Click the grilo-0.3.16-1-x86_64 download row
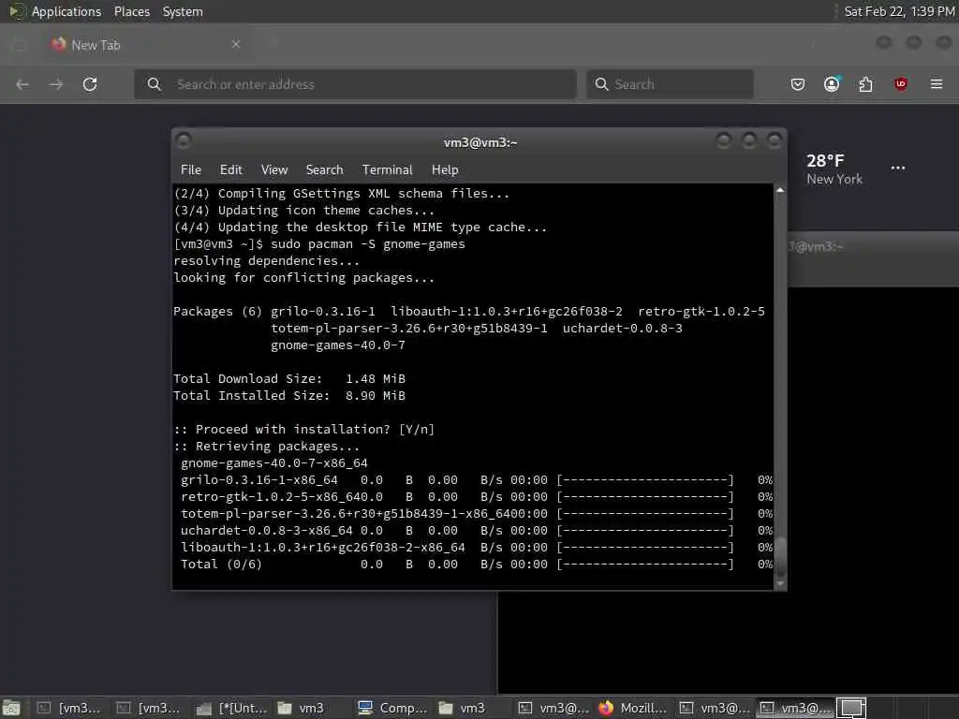Image resolution: width=959 pixels, height=719 pixels. [477, 480]
